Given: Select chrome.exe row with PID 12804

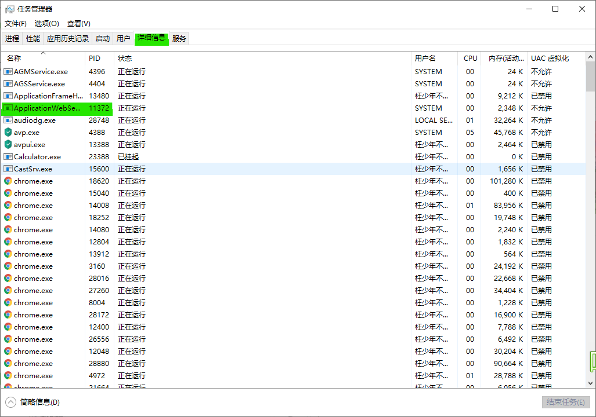Looking at the screenshot, I should pos(294,242).
